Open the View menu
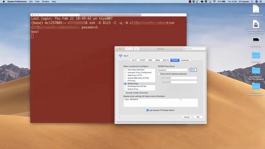The height and width of the screenshot is (149, 265). point(37,2)
